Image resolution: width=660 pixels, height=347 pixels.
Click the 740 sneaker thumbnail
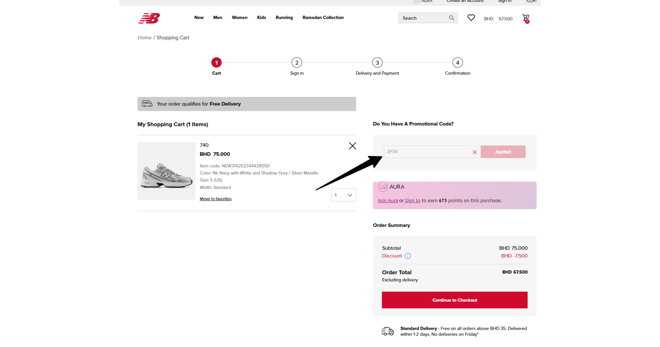(x=166, y=171)
